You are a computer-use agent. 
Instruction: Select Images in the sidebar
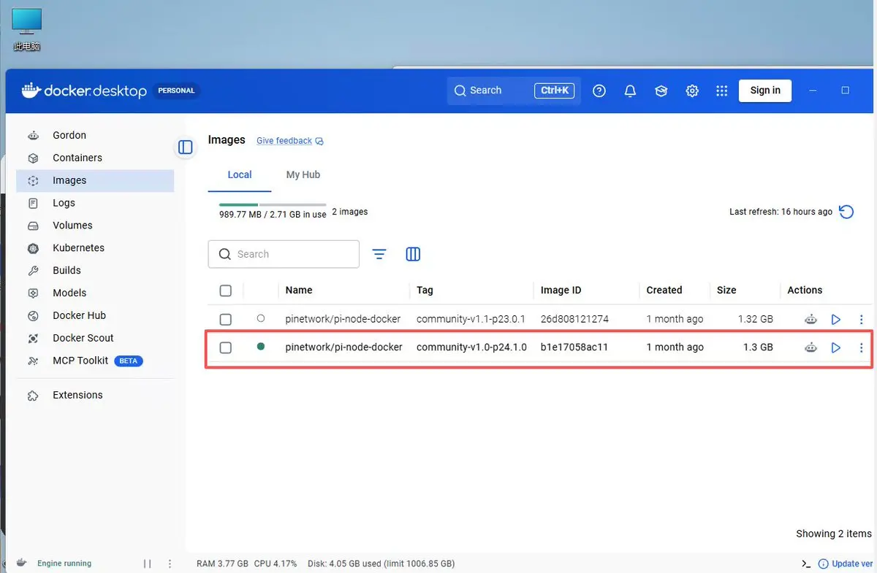click(95, 180)
